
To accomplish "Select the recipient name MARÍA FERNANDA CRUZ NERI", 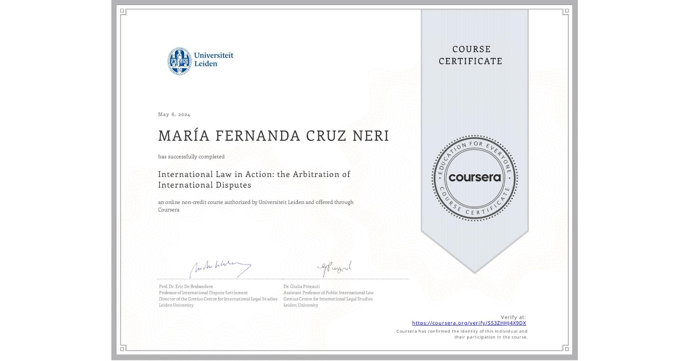I will click(273, 135).
